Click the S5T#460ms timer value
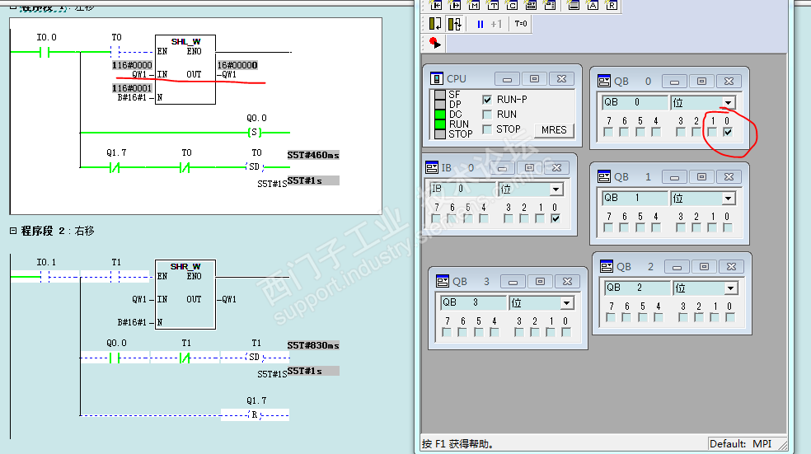This screenshot has width=811, height=454. (x=313, y=155)
